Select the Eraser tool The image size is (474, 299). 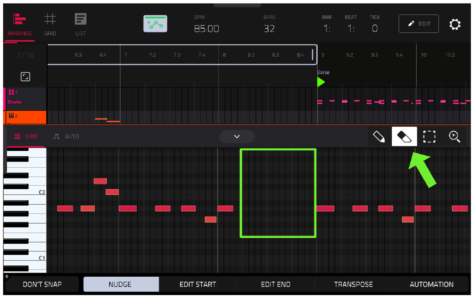[404, 137]
